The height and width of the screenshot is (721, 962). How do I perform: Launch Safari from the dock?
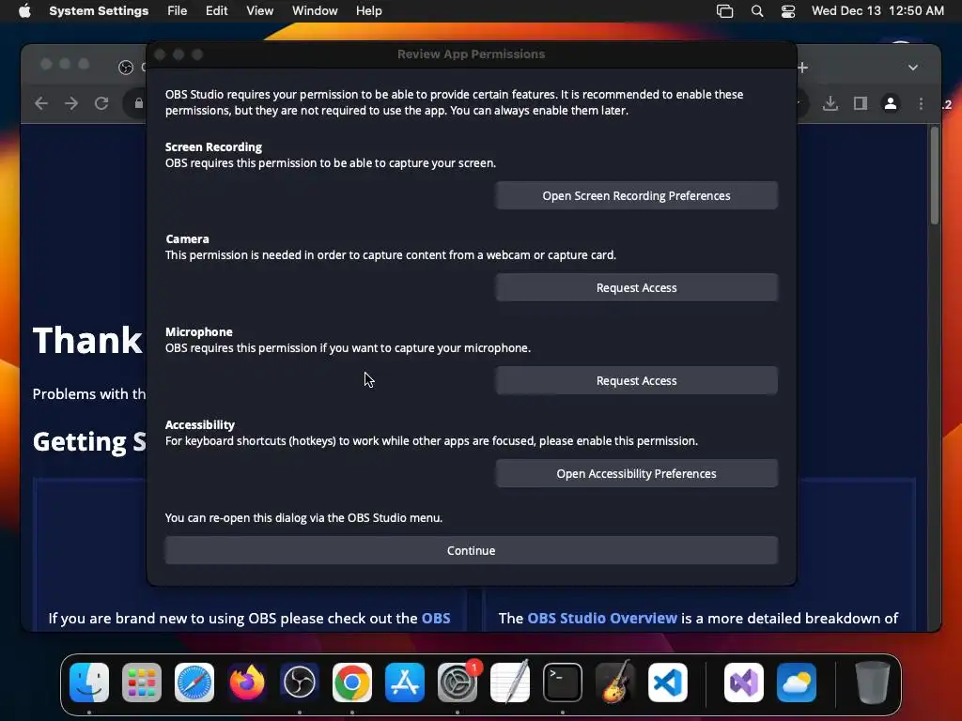[x=194, y=683]
